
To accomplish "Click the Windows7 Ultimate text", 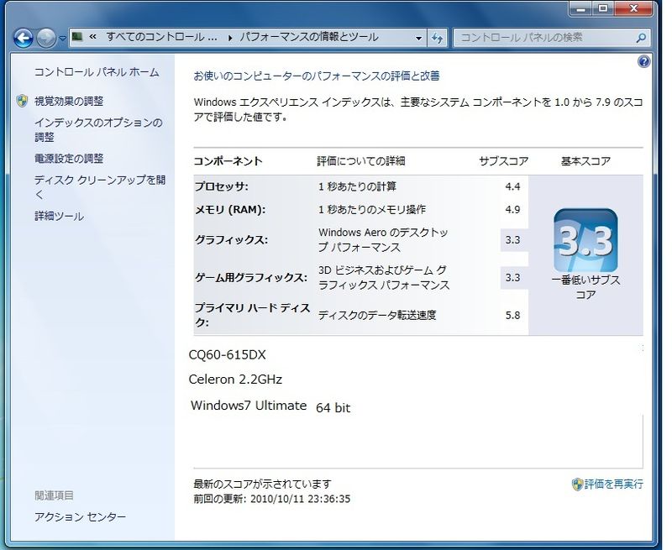I will [249, 406].
